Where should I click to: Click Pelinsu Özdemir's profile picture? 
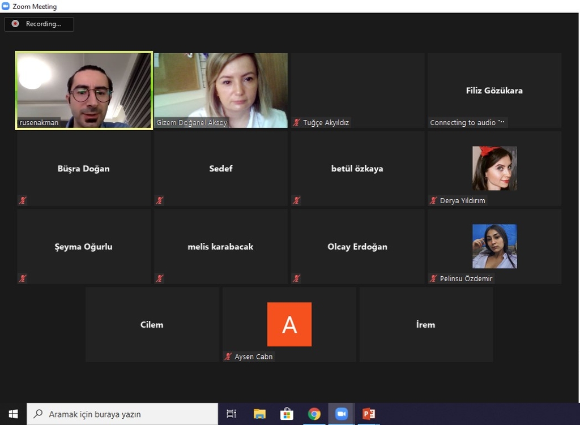click(494, 246)
